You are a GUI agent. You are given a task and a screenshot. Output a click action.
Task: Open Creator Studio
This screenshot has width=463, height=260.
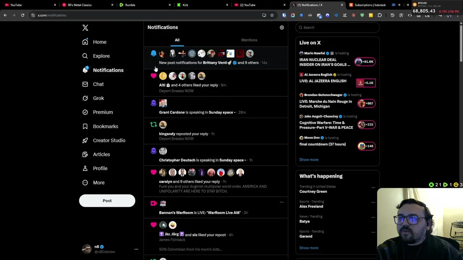104,140
